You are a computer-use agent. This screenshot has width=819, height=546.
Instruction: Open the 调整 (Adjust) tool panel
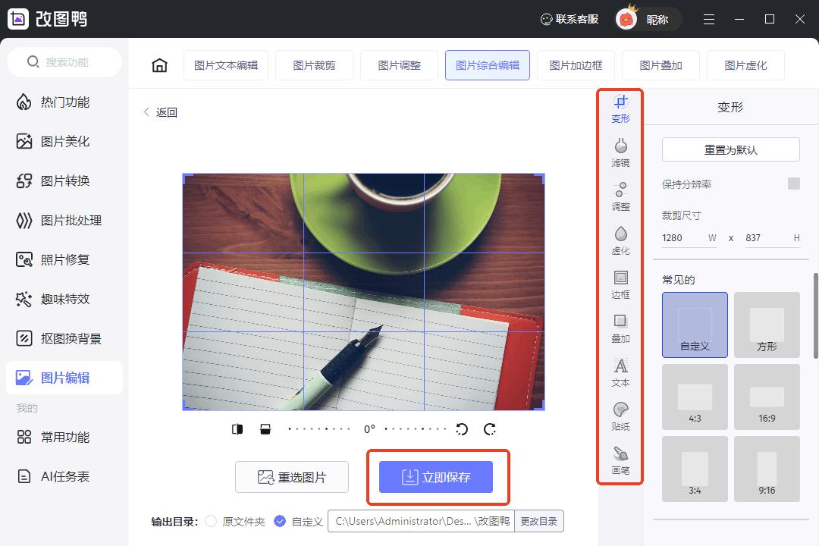pos(620,193)
